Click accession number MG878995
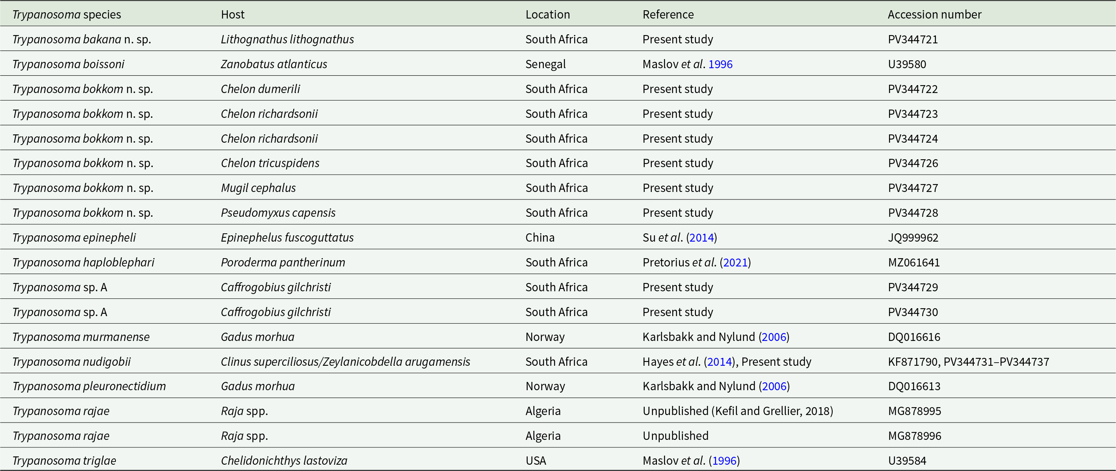 point(915,411)
